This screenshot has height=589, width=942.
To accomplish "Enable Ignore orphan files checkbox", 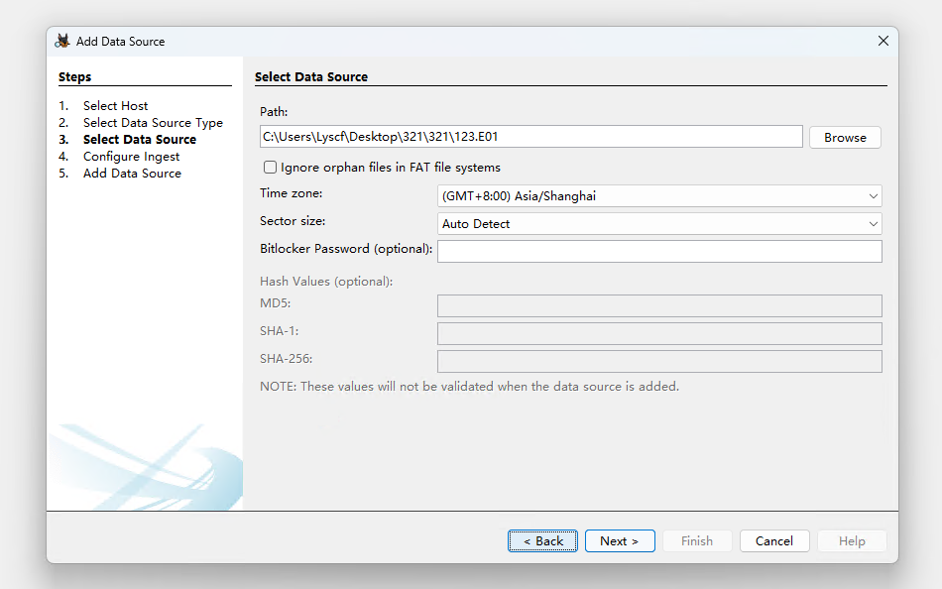I will tap(270, 168).
